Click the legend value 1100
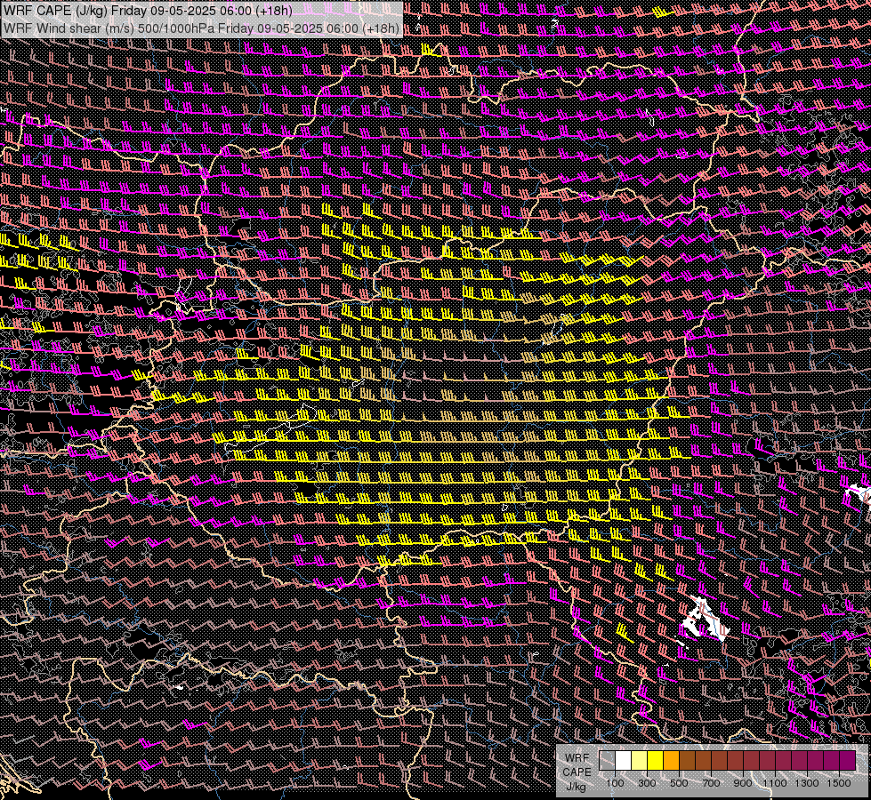 tap(775, 783)
